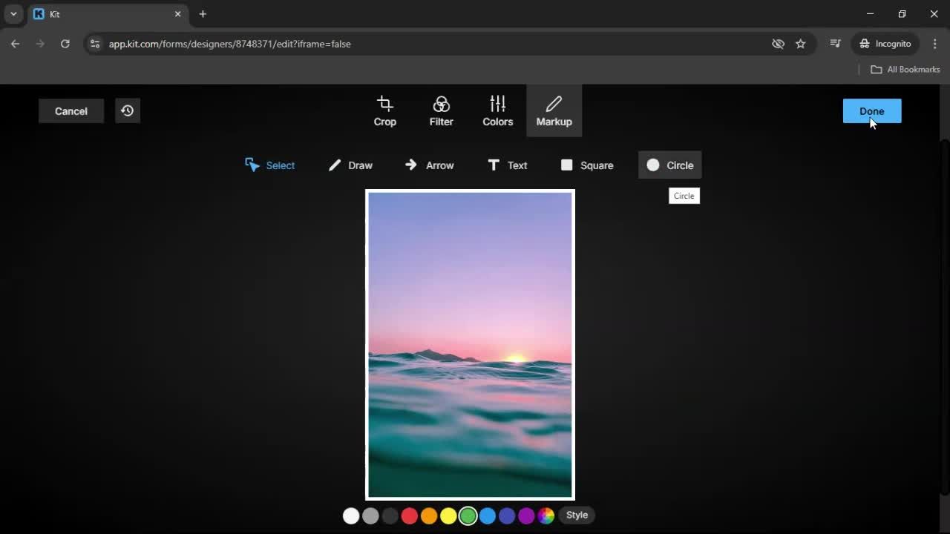
Task: Select the Text annotation tool
Action: 508,165
